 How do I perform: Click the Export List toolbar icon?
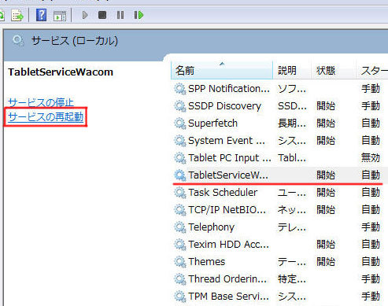17,15
